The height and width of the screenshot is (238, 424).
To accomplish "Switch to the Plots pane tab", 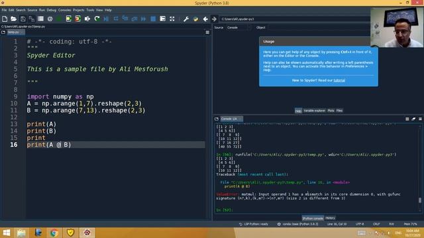I will 331,110.
